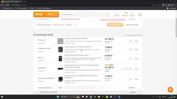Remove the Процессор item (убрать)
The image size is (177, 99).
coord(136,41)
